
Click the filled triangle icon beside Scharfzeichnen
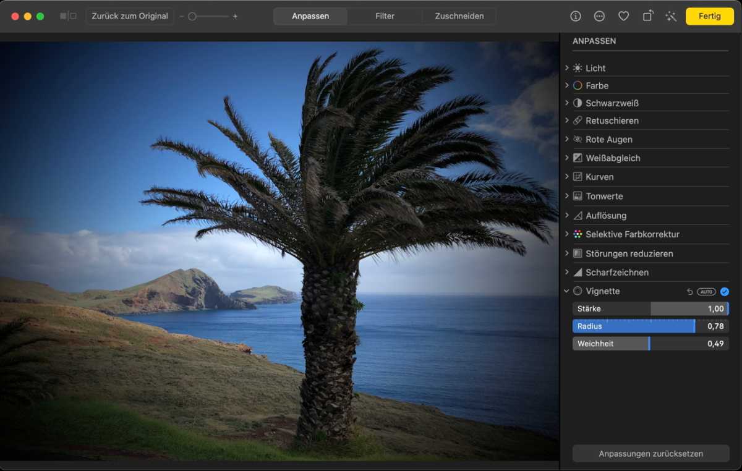click(578, 272)
